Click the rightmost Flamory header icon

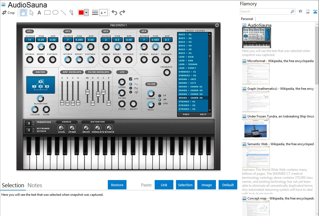(x=315, y=11)
